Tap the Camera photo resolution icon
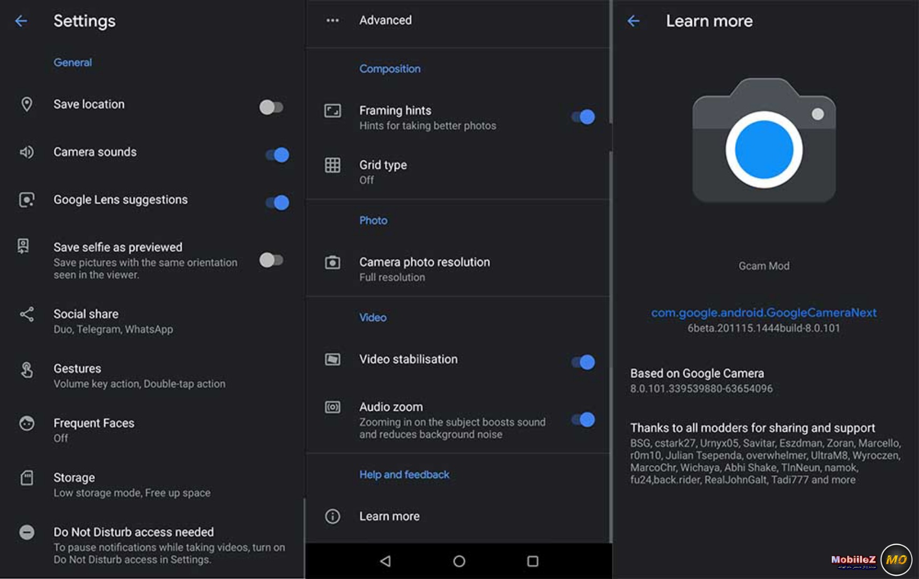 point(332,262)
